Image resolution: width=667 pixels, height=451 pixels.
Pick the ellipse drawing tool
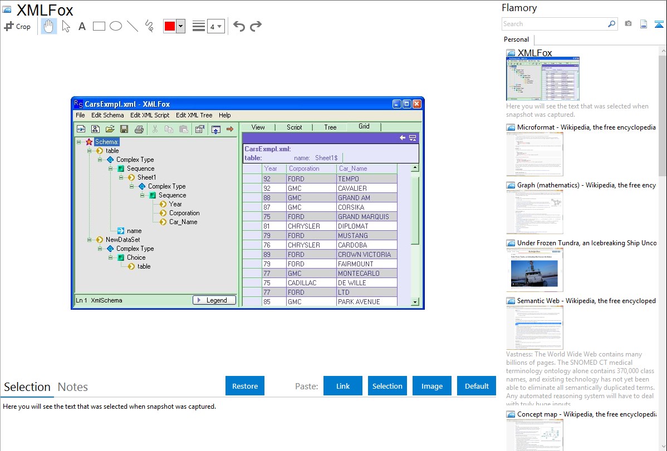(115, 26)
